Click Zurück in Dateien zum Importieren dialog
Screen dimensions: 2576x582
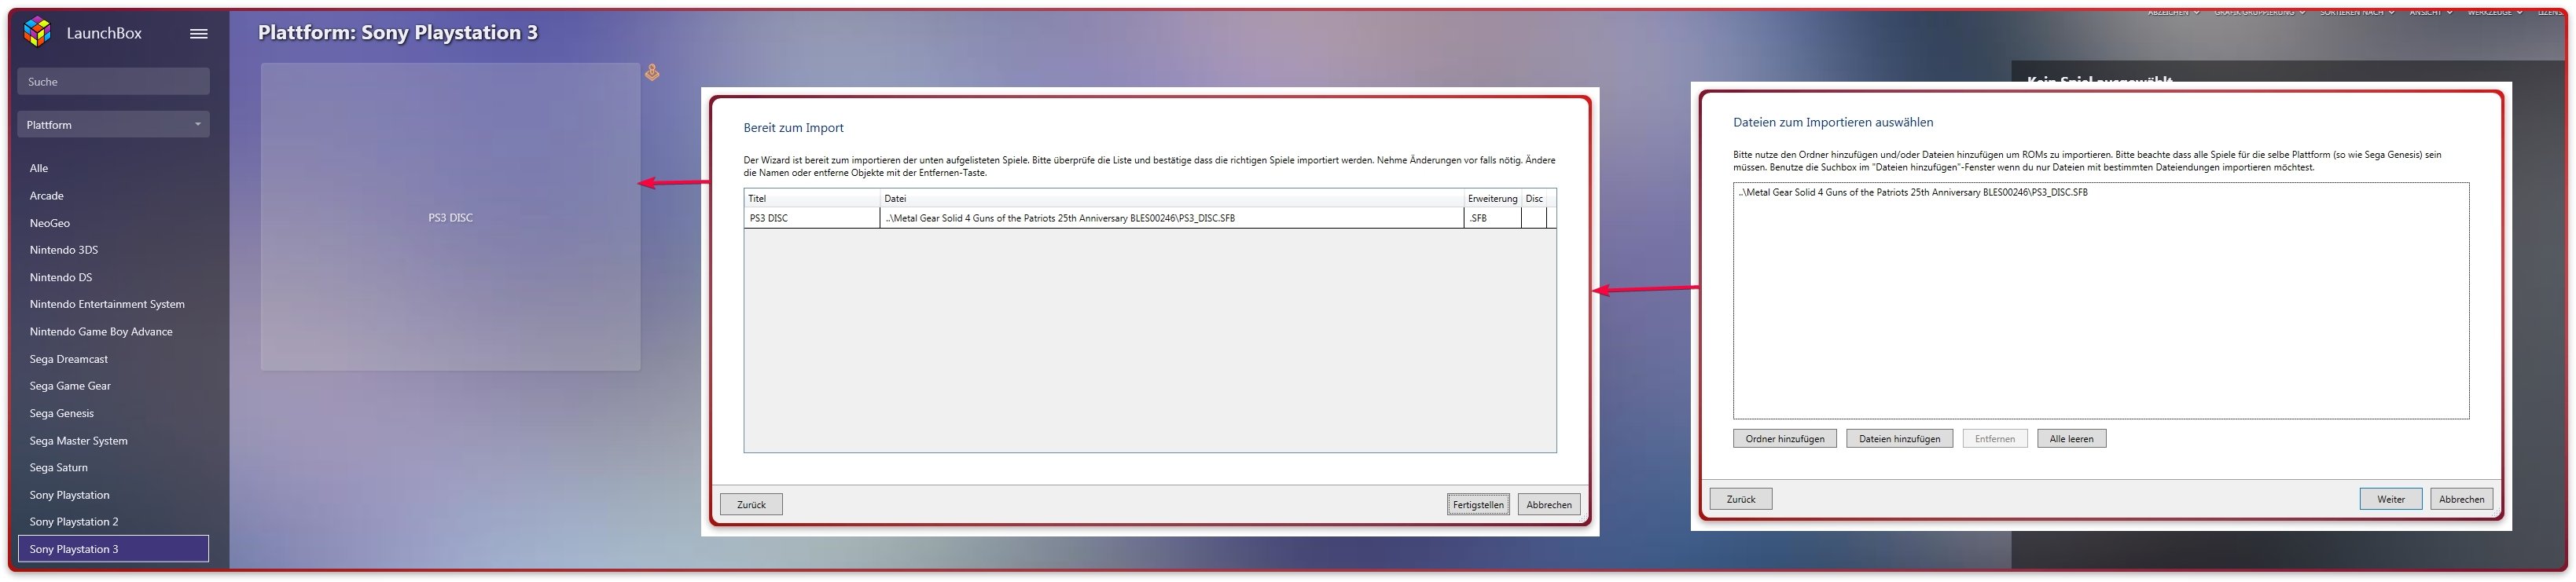(x=1741, y=499)
